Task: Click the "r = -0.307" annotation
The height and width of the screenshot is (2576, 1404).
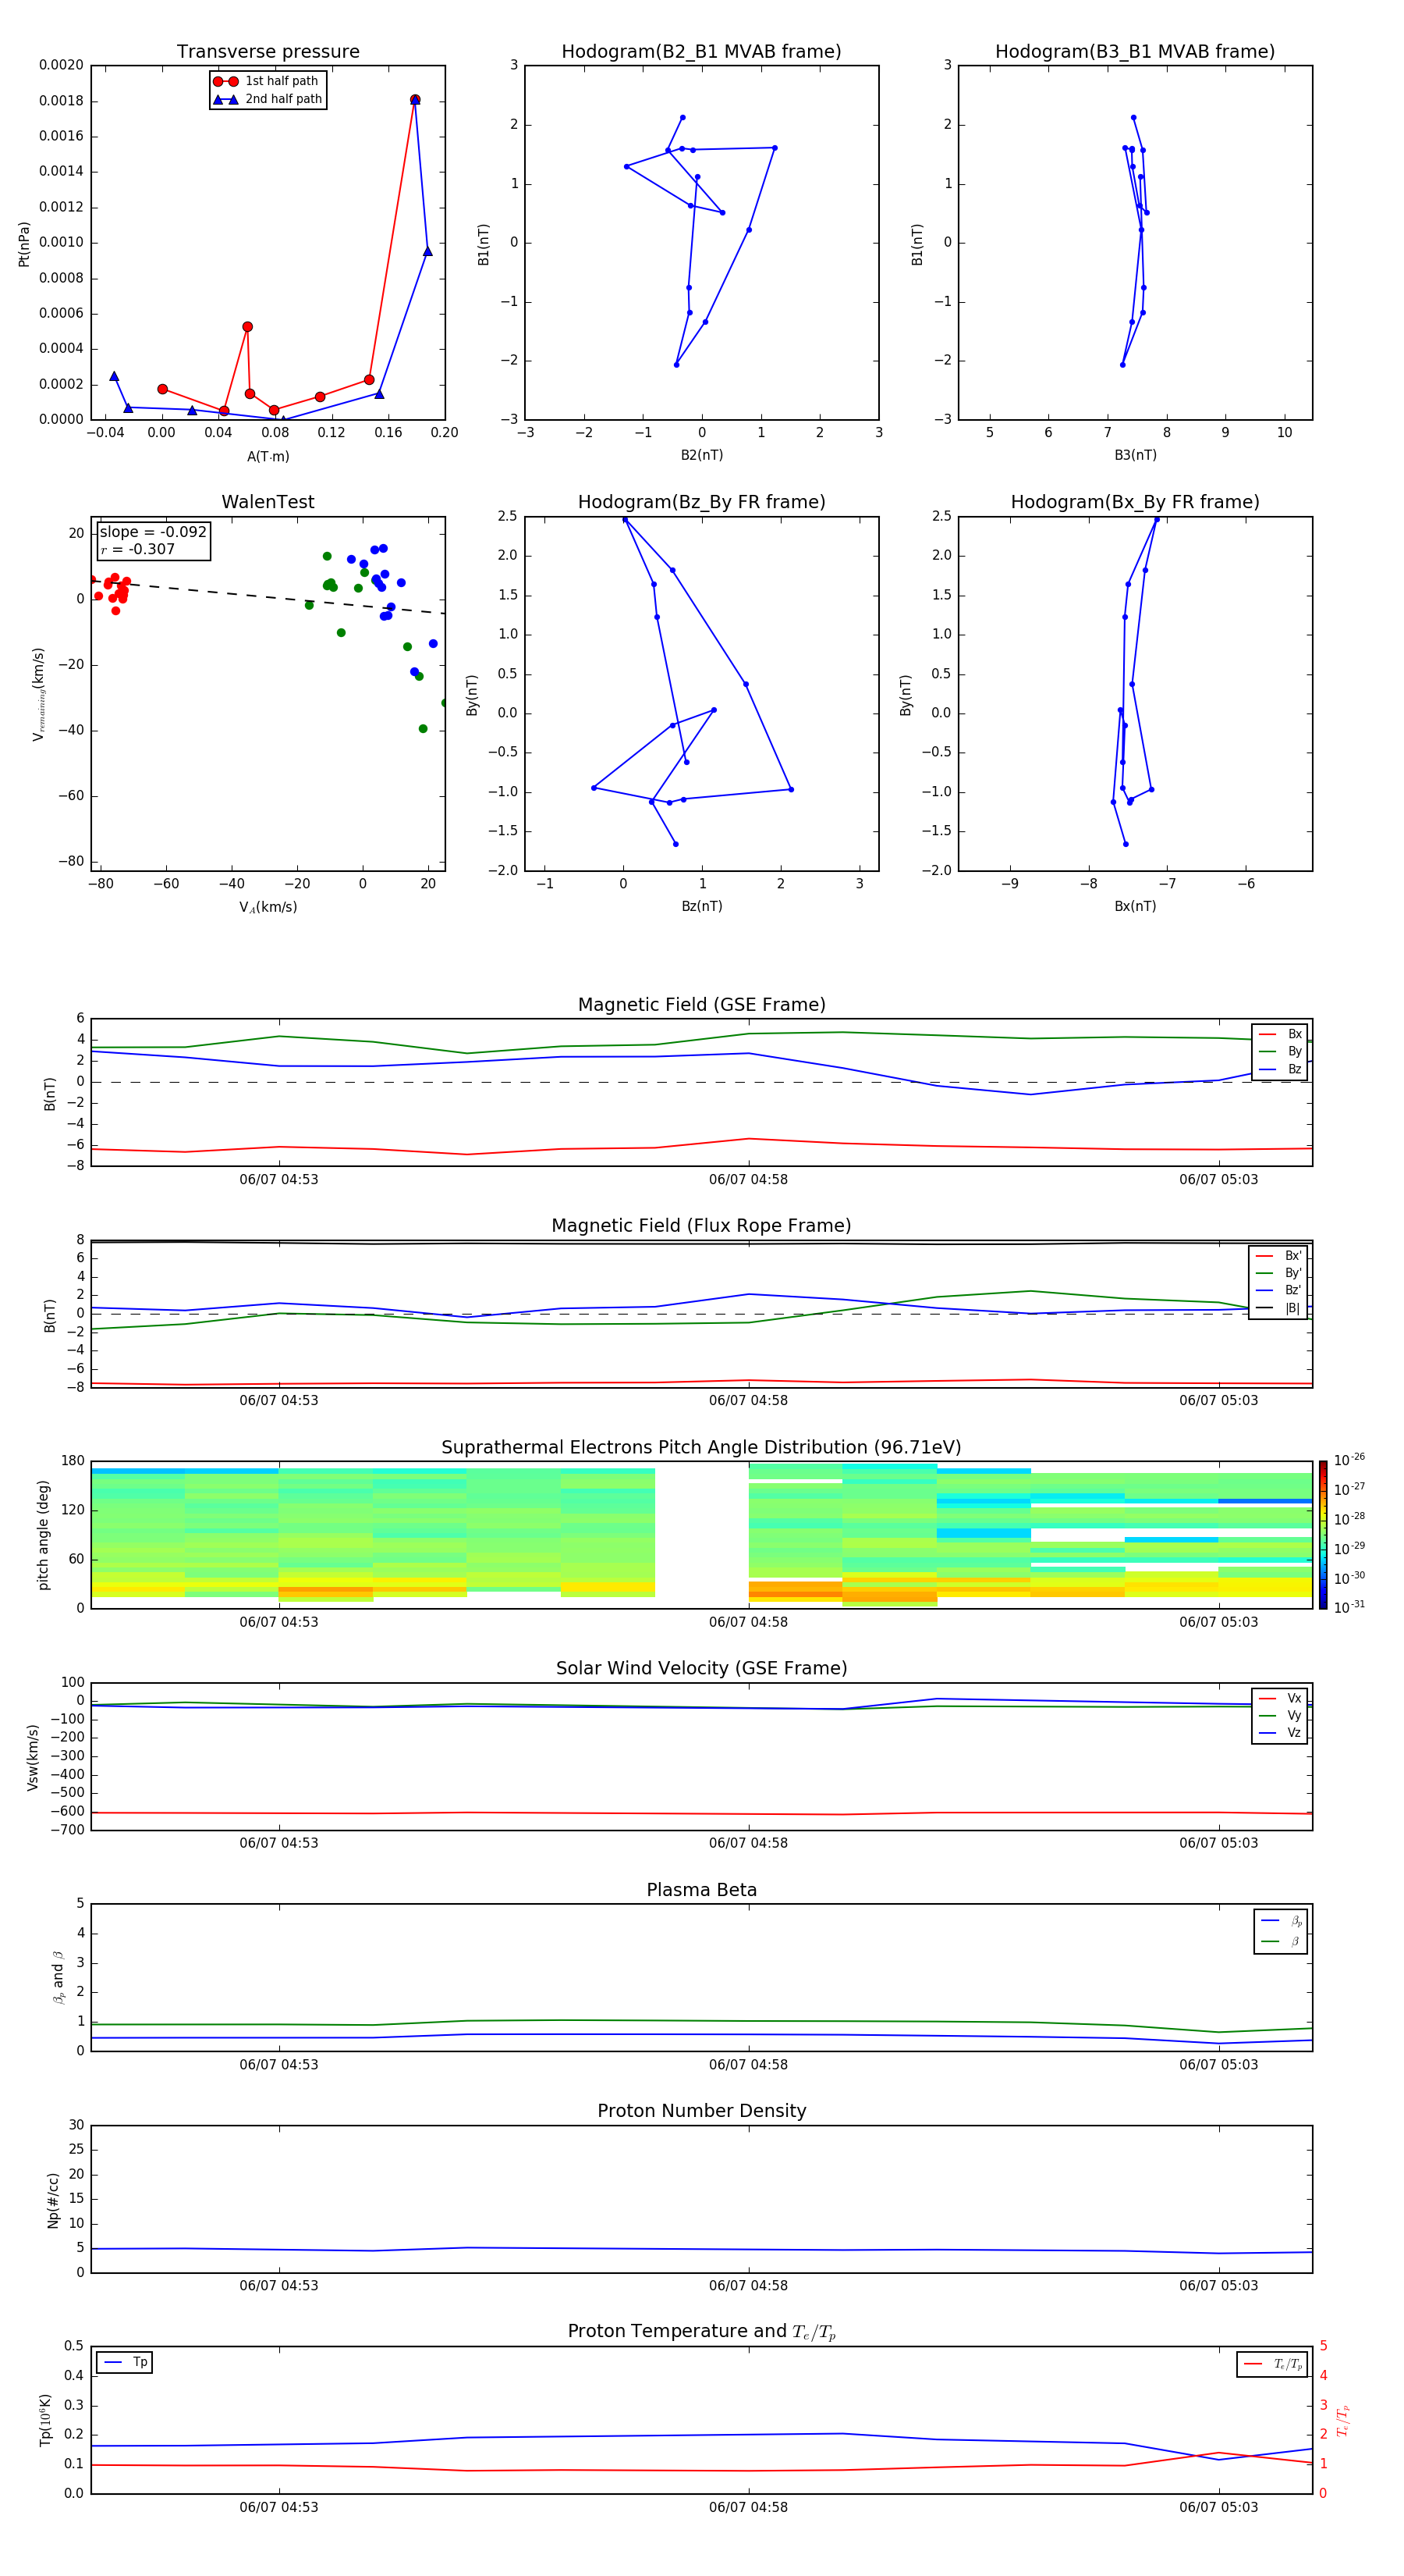Action: (138, 549)
